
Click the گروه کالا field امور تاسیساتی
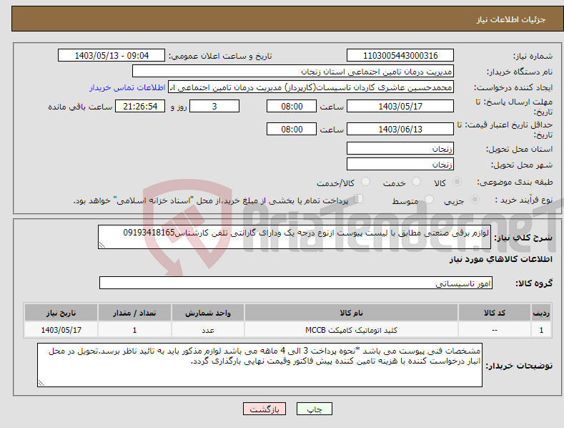(x=296, y=283)
